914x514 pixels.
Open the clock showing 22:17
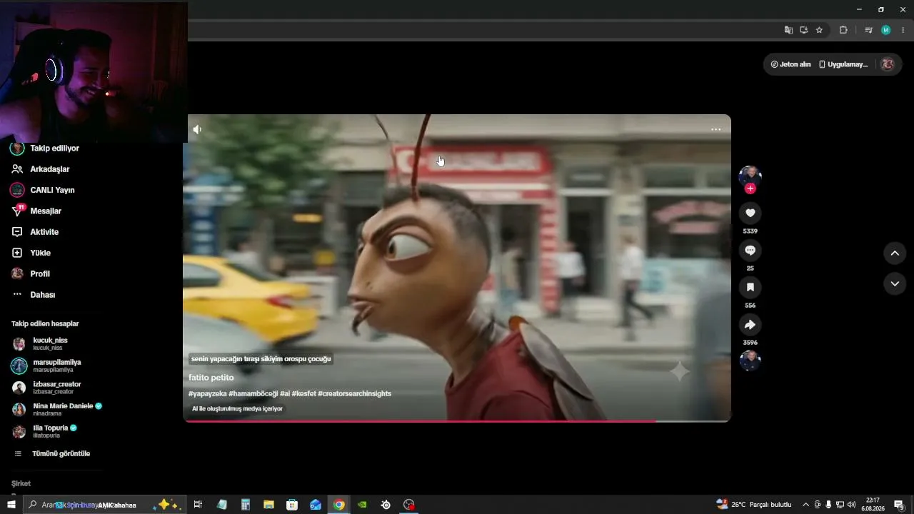point(873,505)
